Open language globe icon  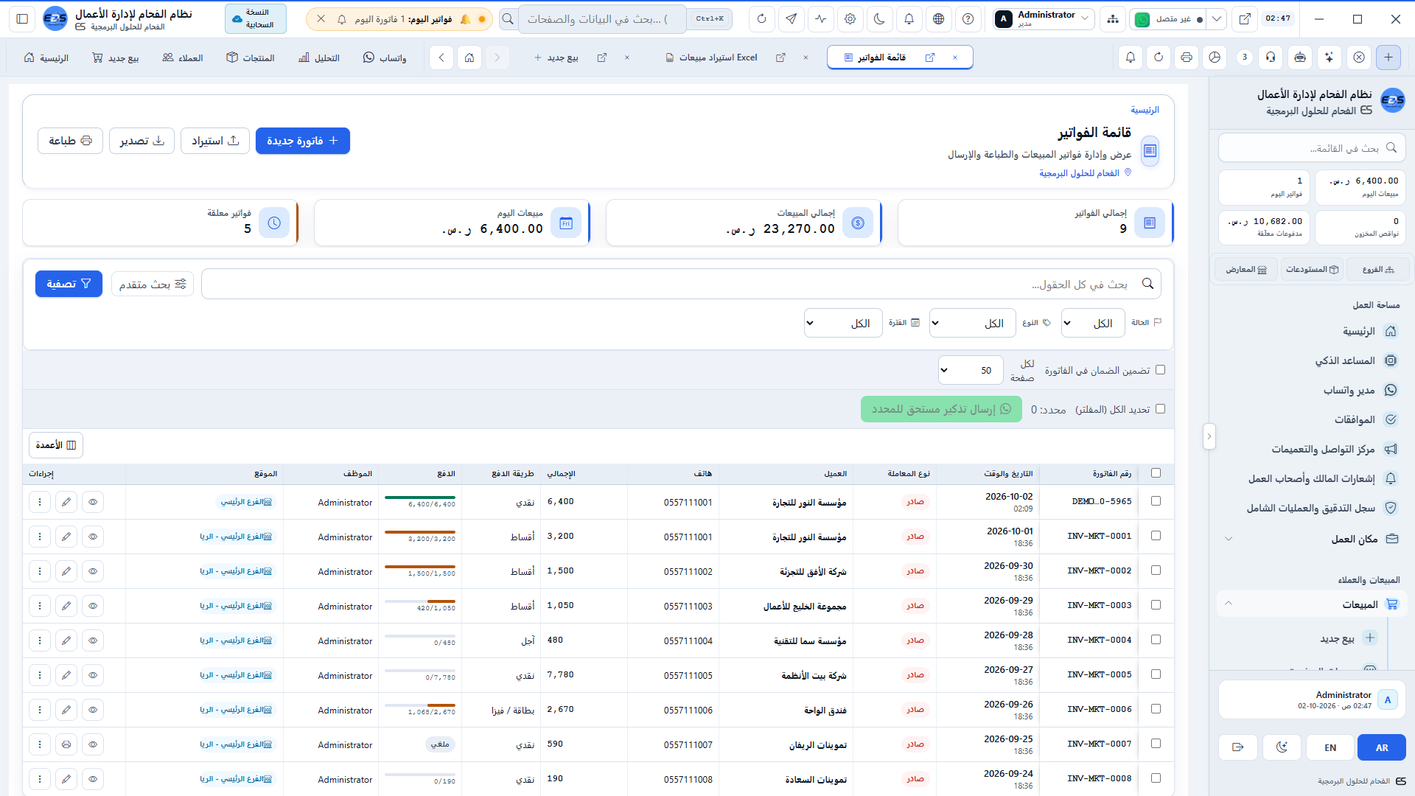coord(938,19)
